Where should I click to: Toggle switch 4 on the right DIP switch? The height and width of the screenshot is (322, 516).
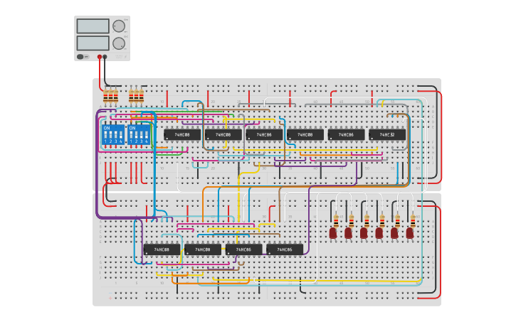tap(147, 134)
